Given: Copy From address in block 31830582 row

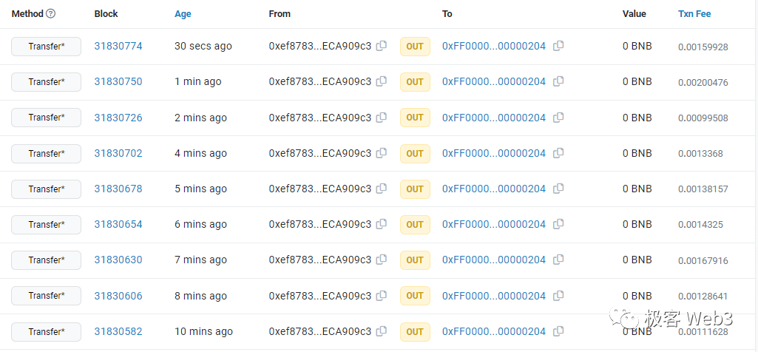Looking at the screenshot, I should 382,331.
